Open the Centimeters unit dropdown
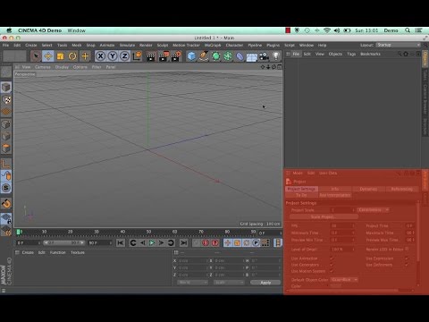 pos(374,210)
